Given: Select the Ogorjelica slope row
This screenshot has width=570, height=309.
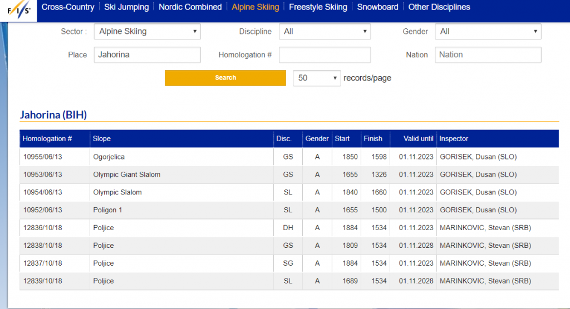Looking at the screenshot, I should coord(109,157).
